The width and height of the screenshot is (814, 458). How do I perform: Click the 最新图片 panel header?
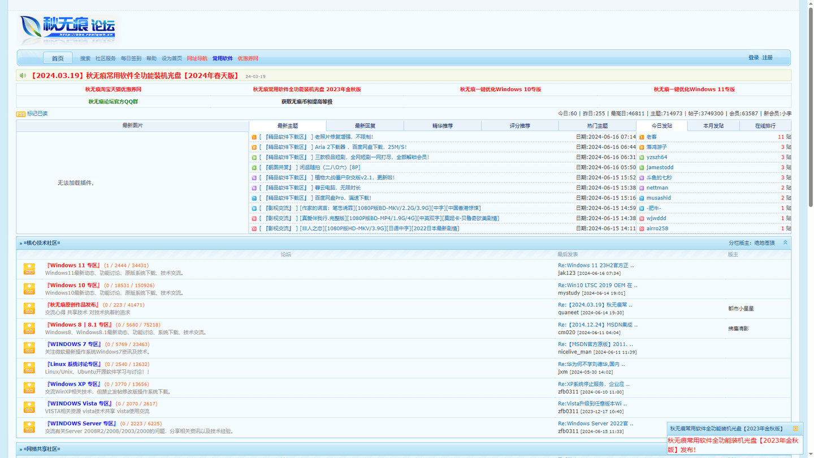coord(133,126)
